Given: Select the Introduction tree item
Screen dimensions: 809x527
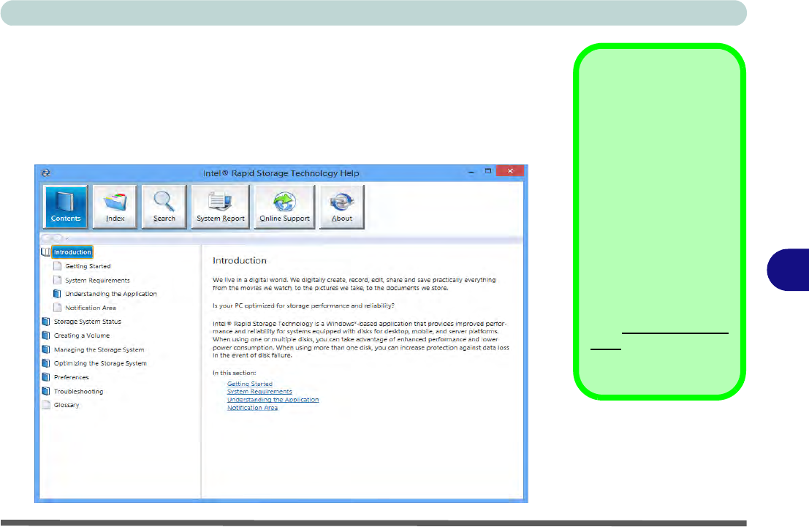Looking at the screenshot, I should pos(72,252).
